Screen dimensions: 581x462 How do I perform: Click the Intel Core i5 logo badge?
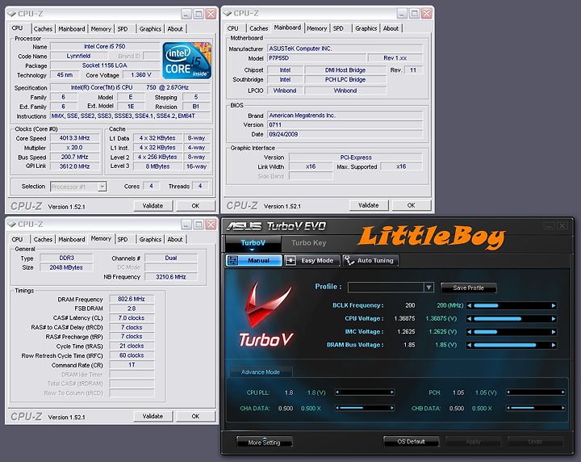(x=186, y=60)
